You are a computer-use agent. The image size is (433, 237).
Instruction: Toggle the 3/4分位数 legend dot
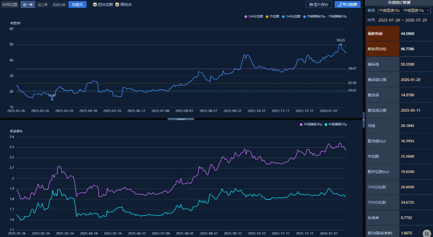(x=246, y=17)
